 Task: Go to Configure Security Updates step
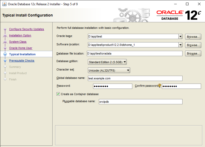[x=27, y=29]
